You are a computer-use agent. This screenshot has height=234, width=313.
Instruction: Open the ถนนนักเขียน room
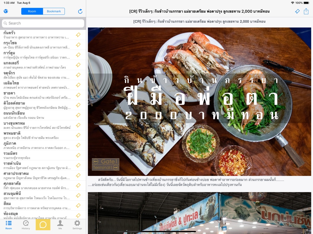43,115
